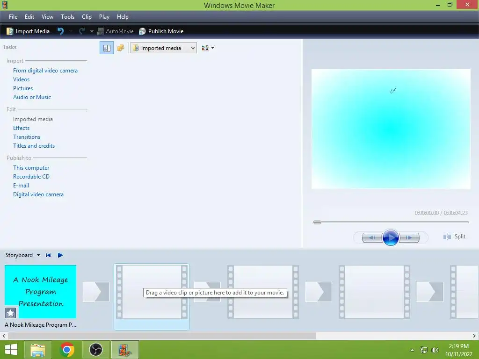Click the volume speaker tray icon

[x=435, y=350]
